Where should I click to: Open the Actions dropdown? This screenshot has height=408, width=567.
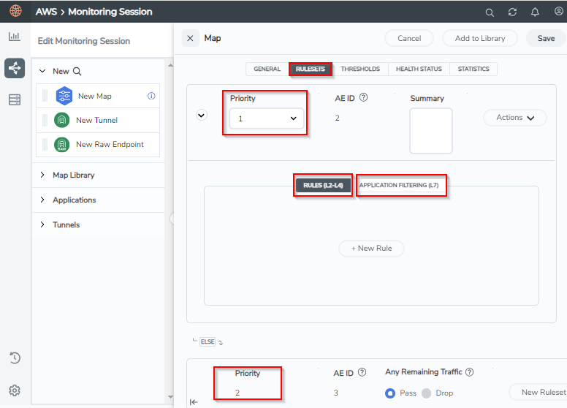[515, 118]
